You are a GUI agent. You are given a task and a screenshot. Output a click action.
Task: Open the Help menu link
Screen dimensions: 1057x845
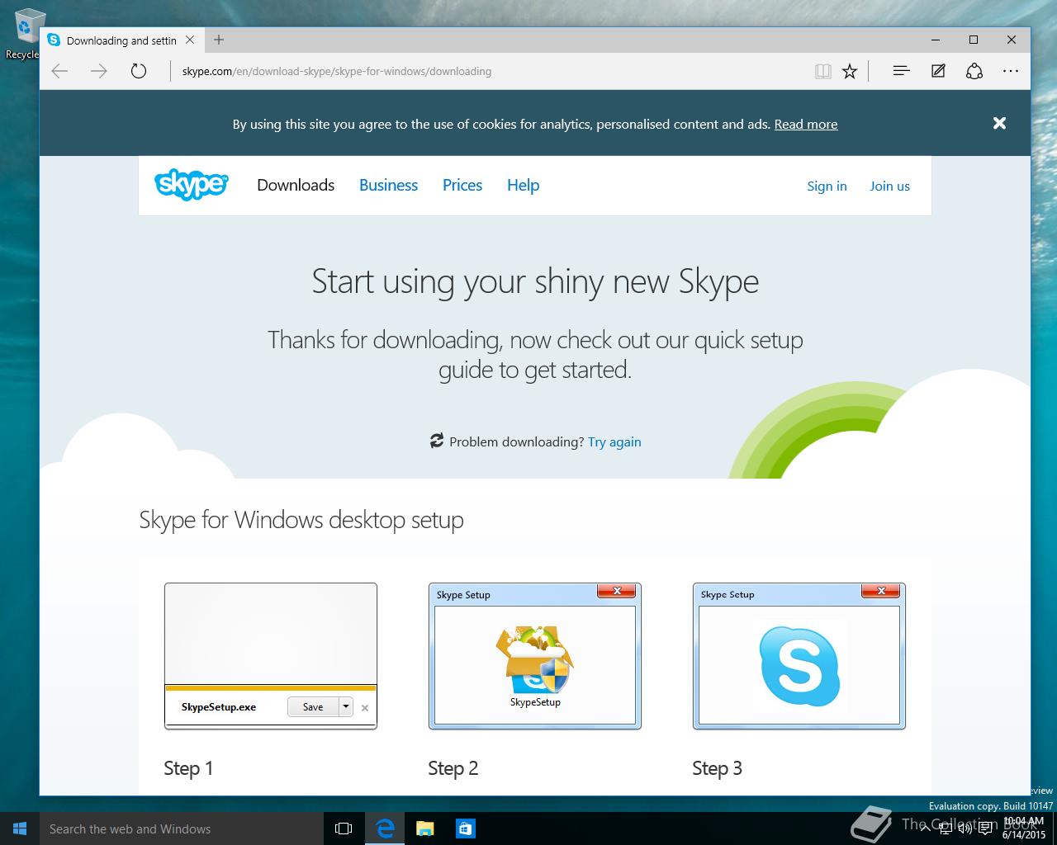tap(523, 185)
